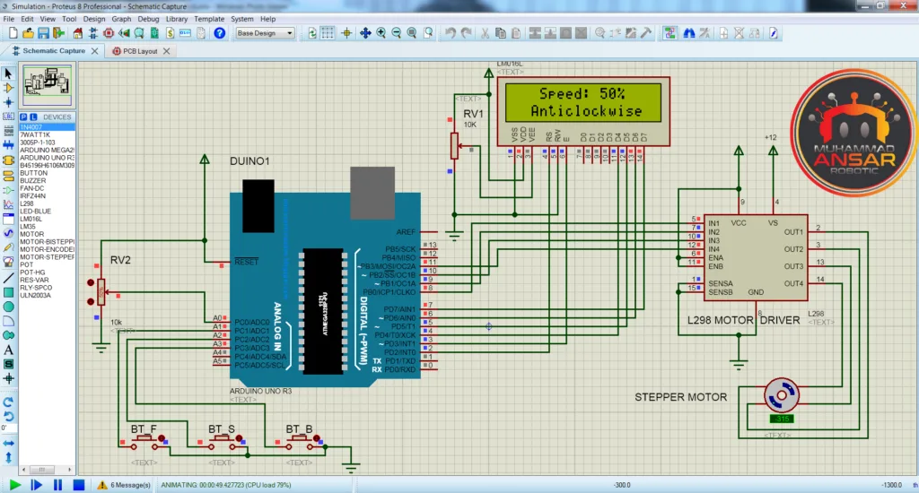Open the Property Assignment tool icon
The height and width of the screenshot is (493, 919).
click(x=705, y=33)
